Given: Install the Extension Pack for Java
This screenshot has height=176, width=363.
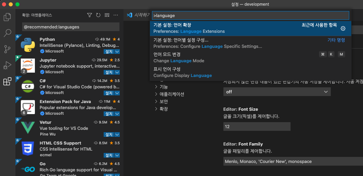Looking at the screenshot, I should click(x=109, y=114).
